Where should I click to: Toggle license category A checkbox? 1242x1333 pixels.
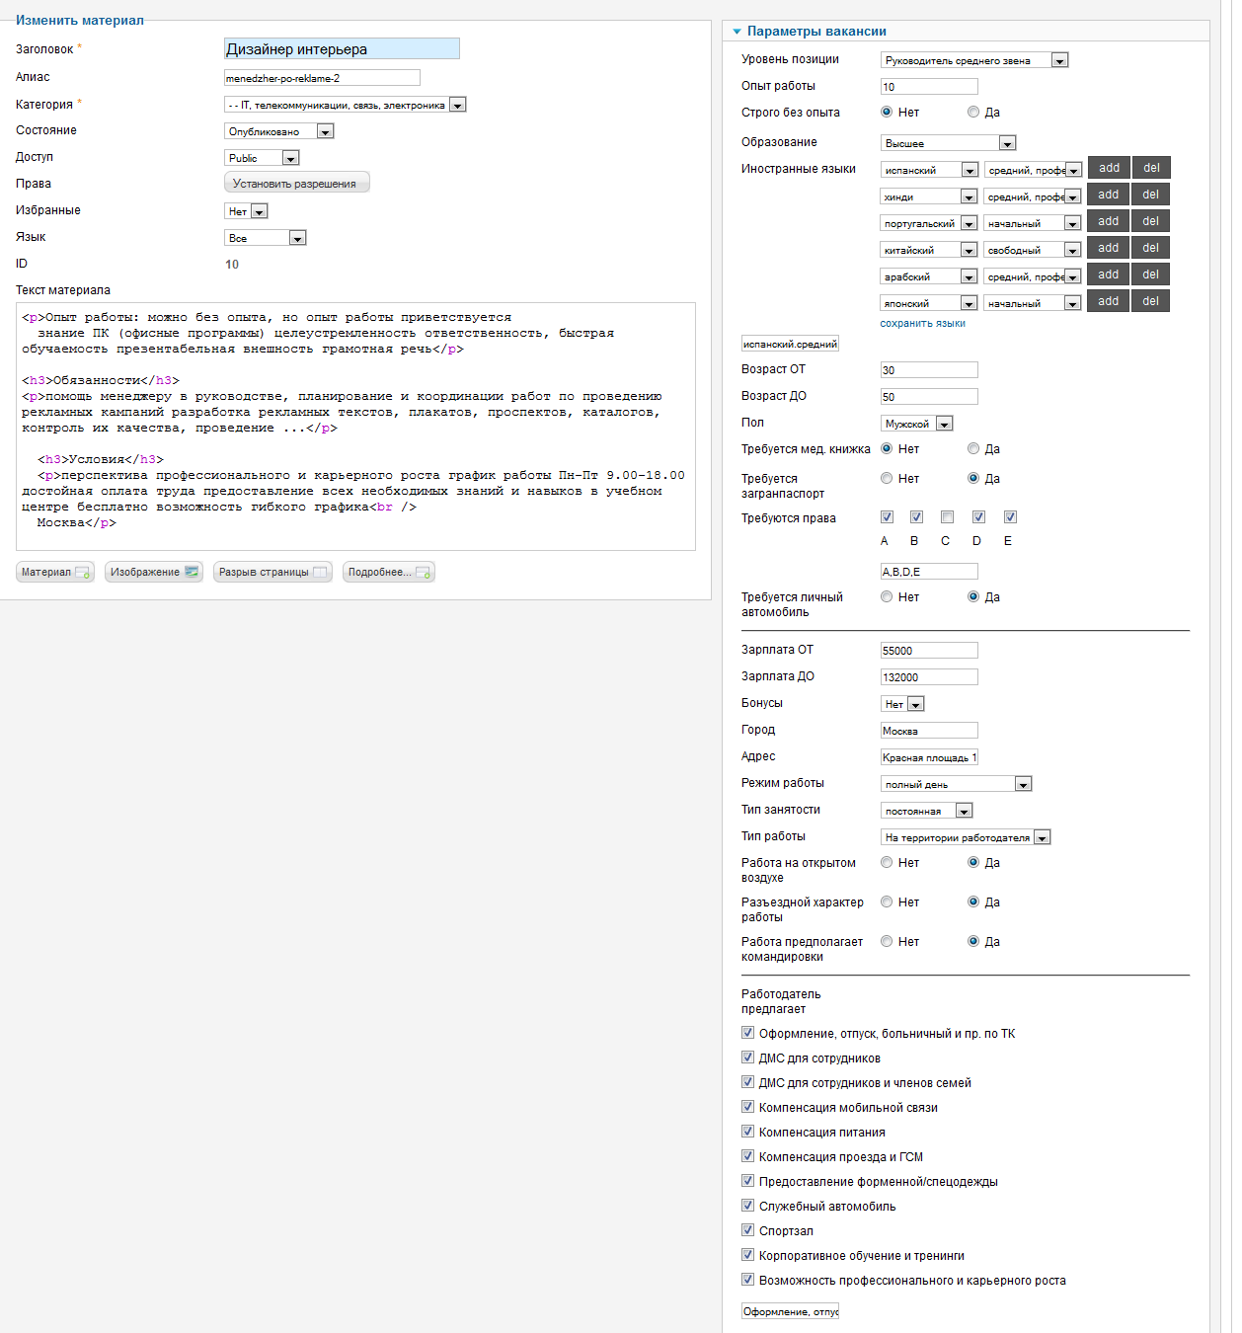coord(887,517)
